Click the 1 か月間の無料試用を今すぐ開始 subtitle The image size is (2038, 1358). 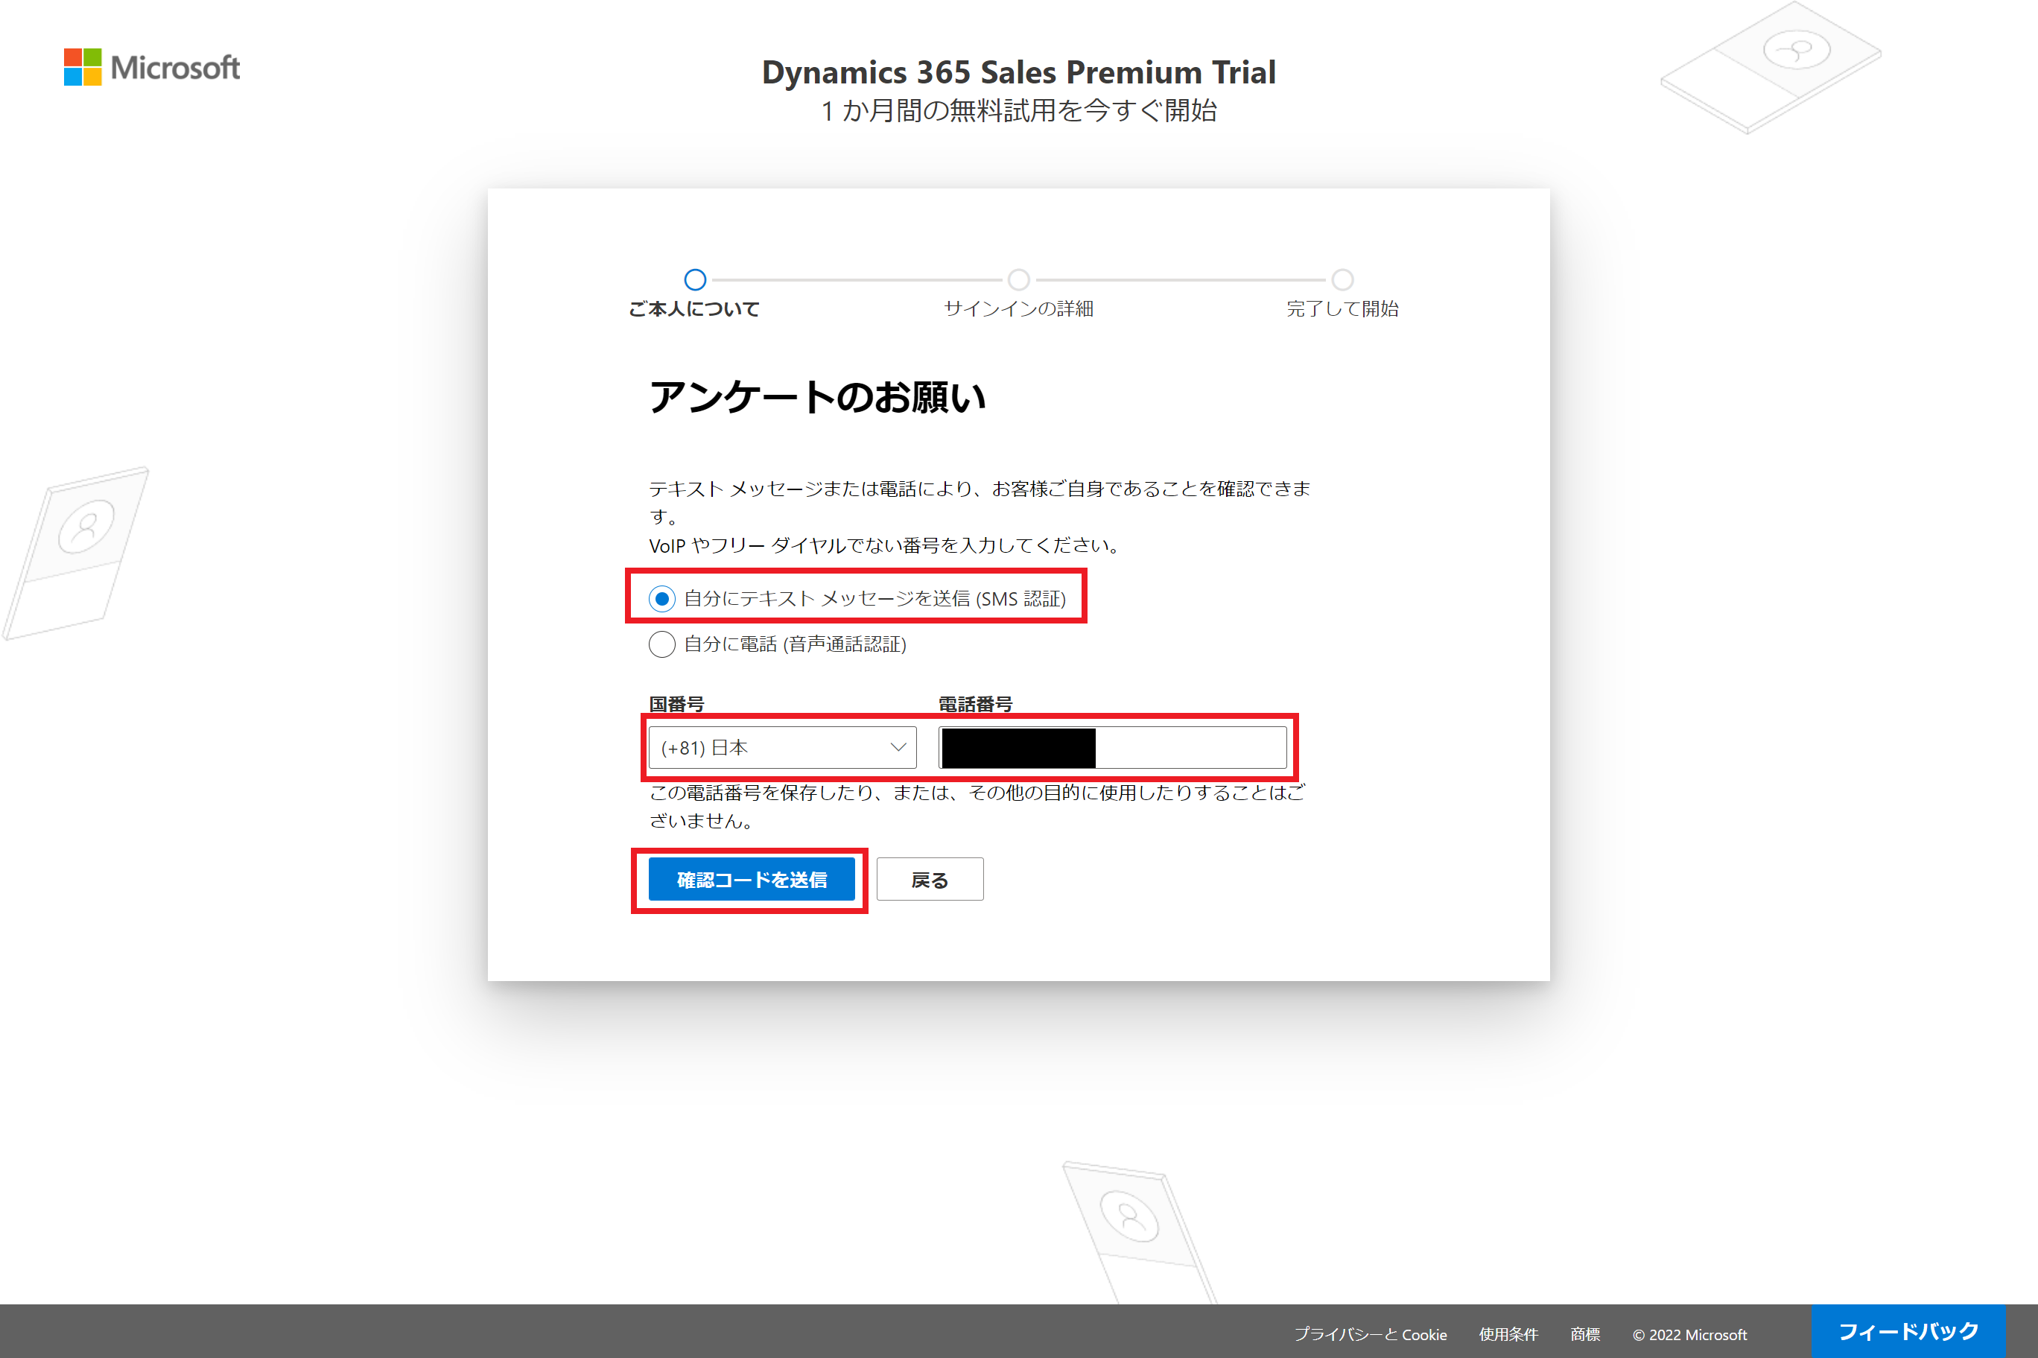pos(1019,111)
